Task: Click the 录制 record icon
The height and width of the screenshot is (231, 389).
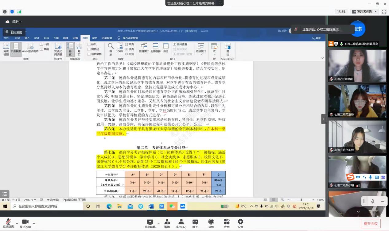Action: coord(211,222)
